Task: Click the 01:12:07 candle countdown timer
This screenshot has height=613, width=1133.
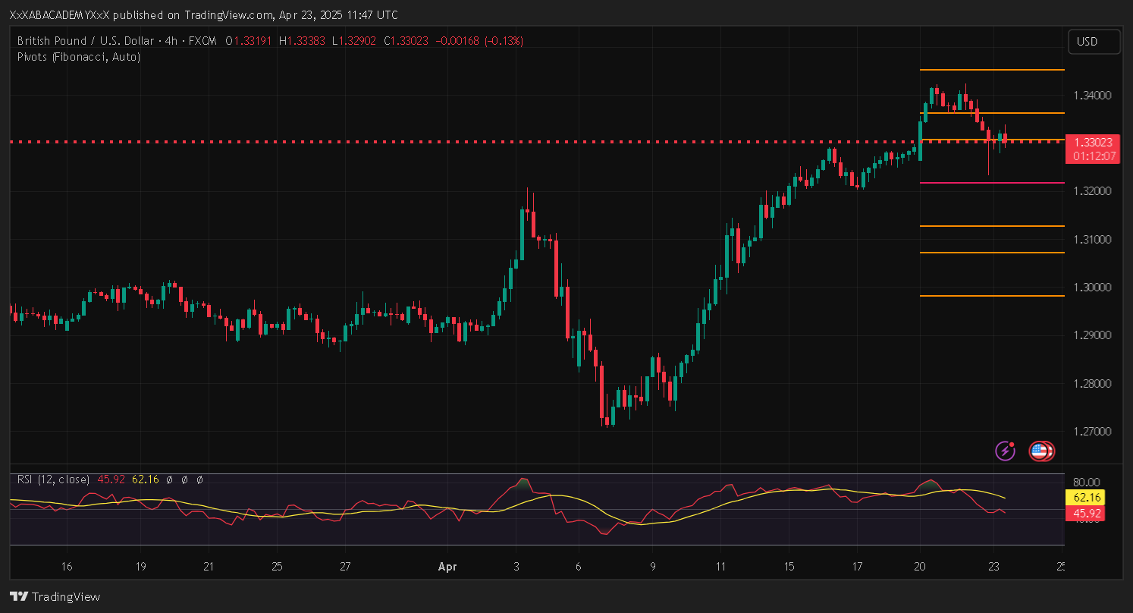Action: point(1093,156)
